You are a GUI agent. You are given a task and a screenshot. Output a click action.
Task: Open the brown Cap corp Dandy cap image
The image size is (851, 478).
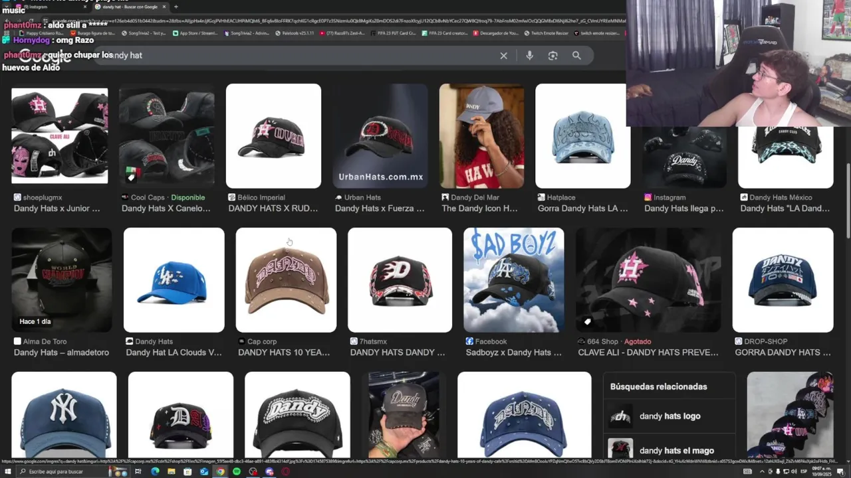point(286,279)
